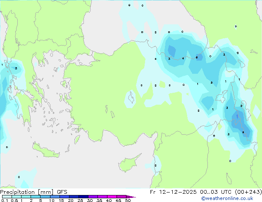Select the 2–5 mm legend swatch

click(36, 197)
